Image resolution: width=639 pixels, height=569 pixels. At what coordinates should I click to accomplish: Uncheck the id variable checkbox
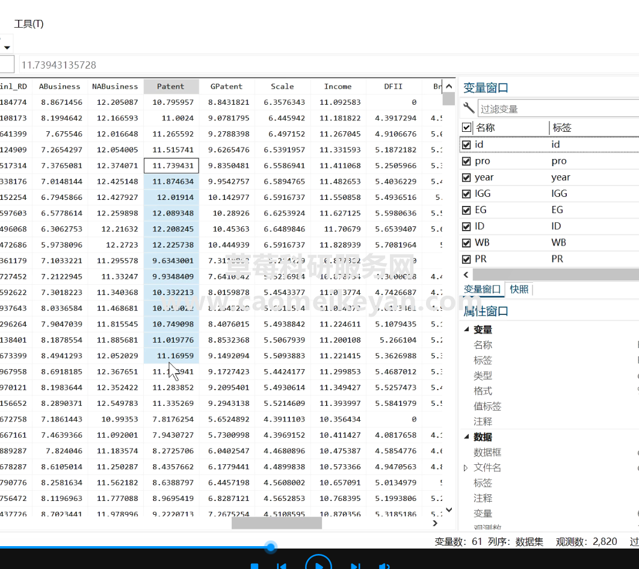pos(467,145)
